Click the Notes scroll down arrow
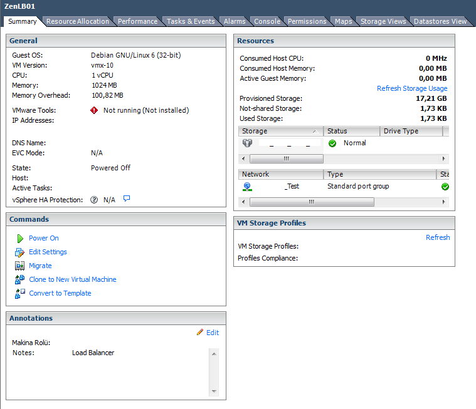 pyautogui.click(x=214, y=391)
